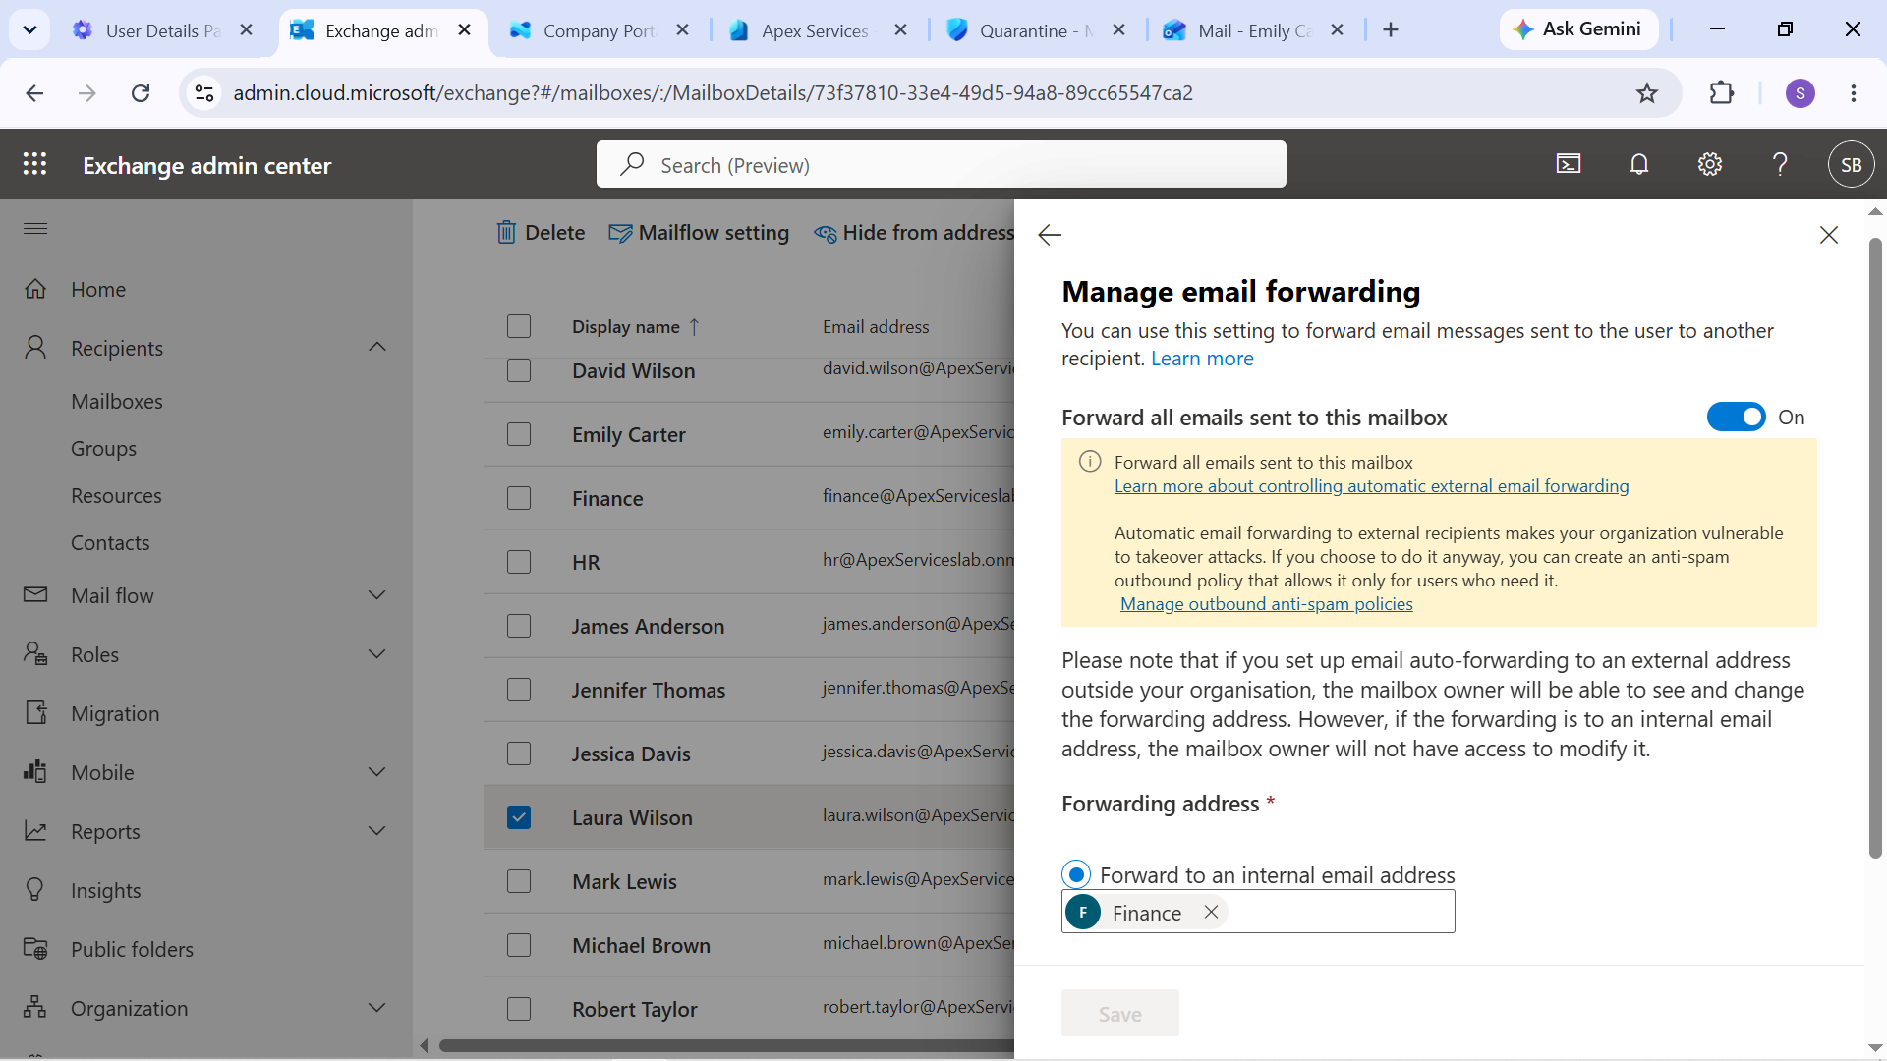Open the notifications bell

coord(1639,164)
